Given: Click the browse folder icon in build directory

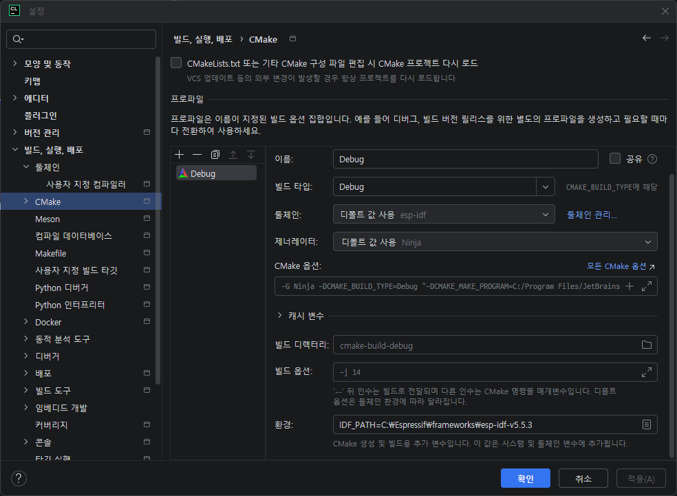Looking at the screenshot, I should click(646, 345).
